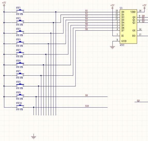This screenshot has width=148, height=141.
Task: Select the ground symbol below U1 GND pin
Action: [x=112, y=47]
